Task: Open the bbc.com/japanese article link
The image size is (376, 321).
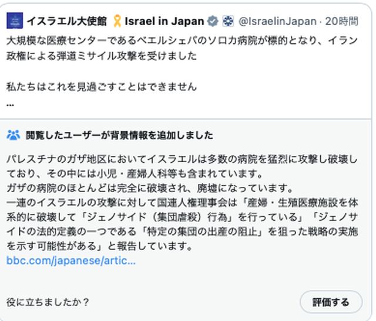Action: tap(71, 261)
